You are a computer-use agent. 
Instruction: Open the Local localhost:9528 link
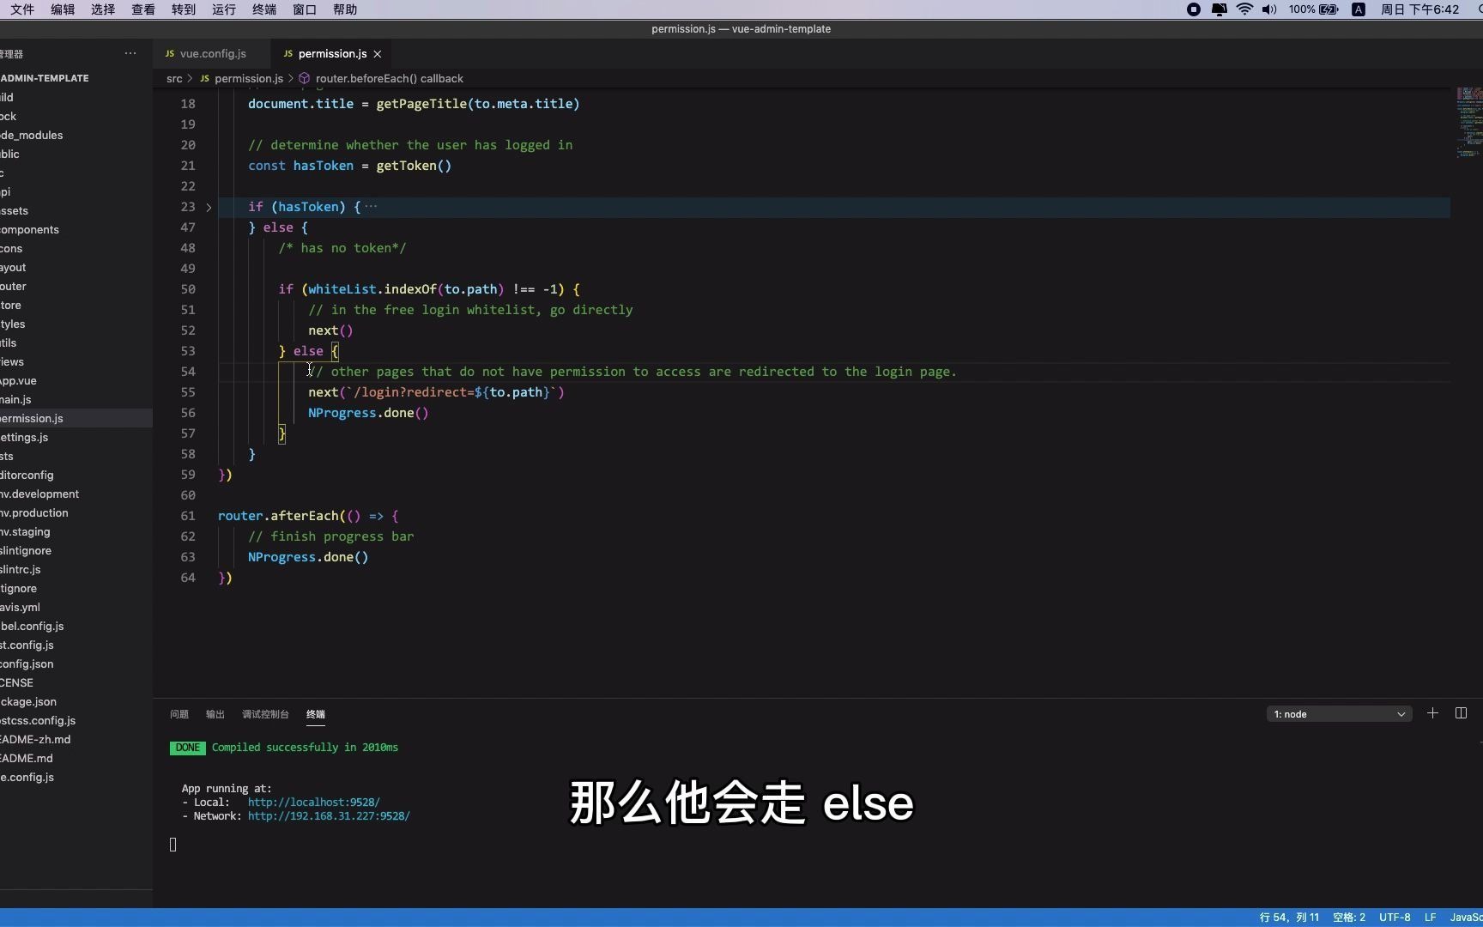click(314, 803)
